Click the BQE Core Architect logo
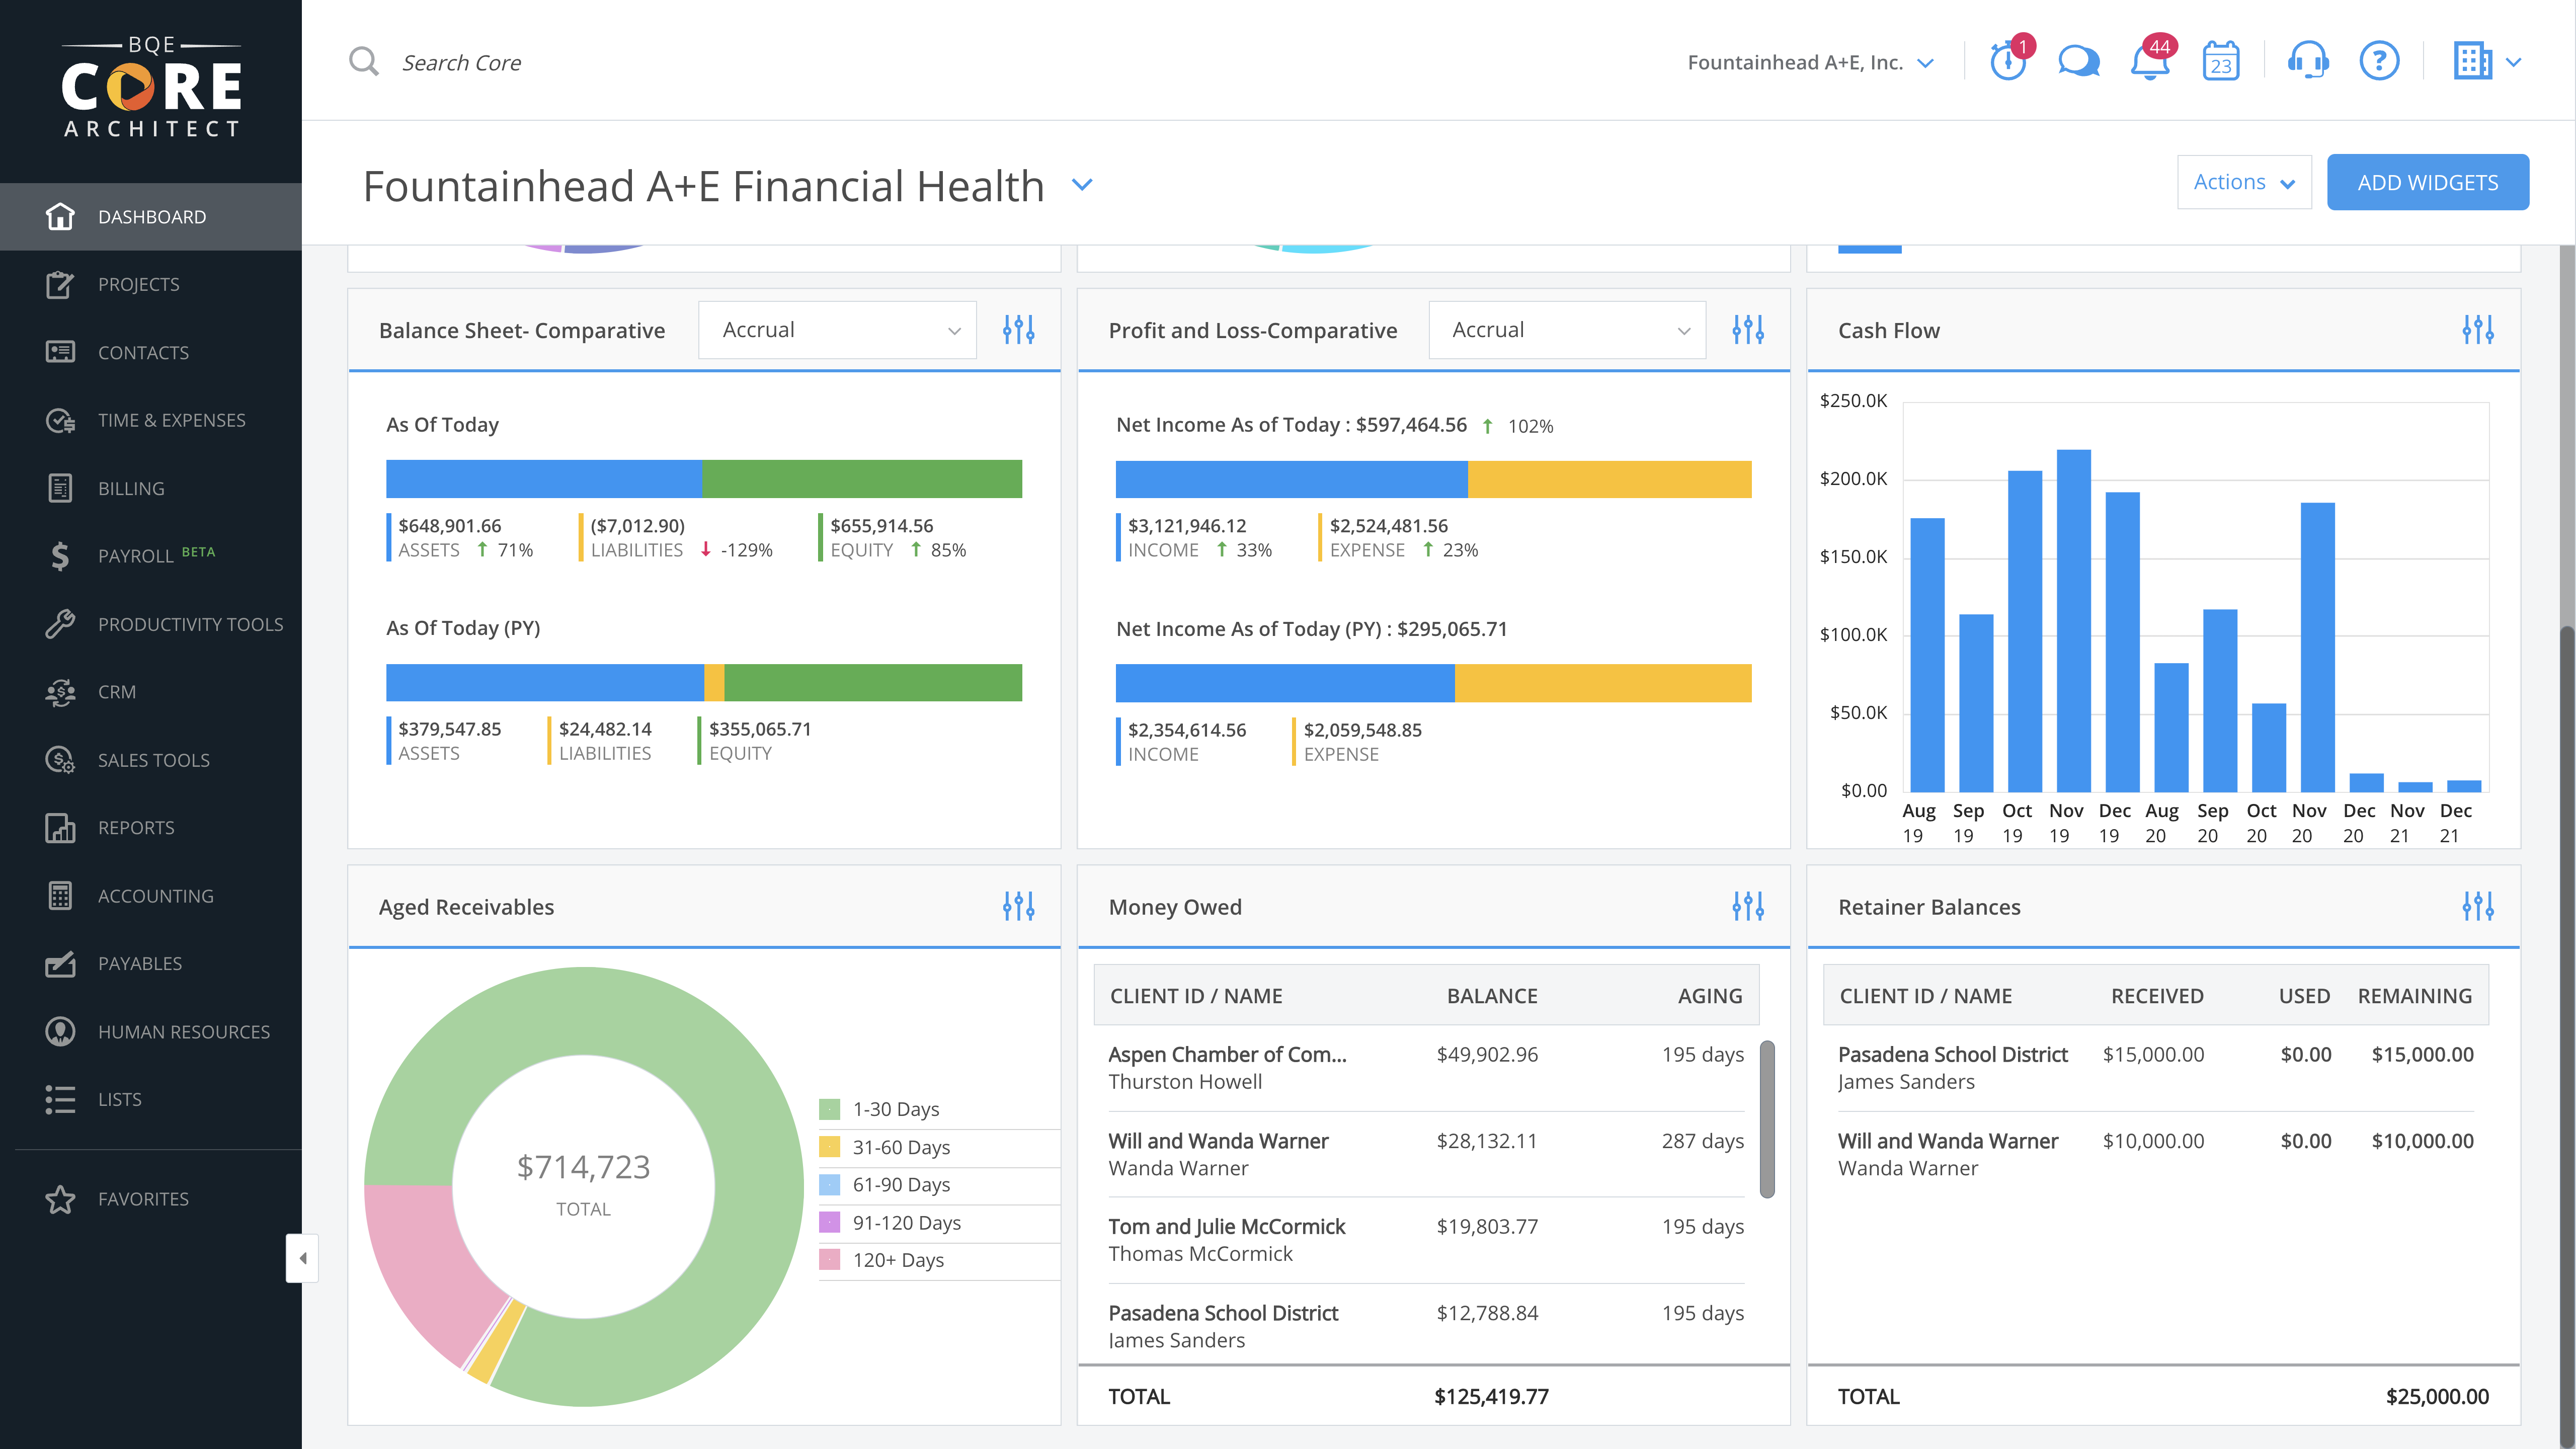Image resolution: width=2576 pixels, height=1449 pixels. coord(151,88)
